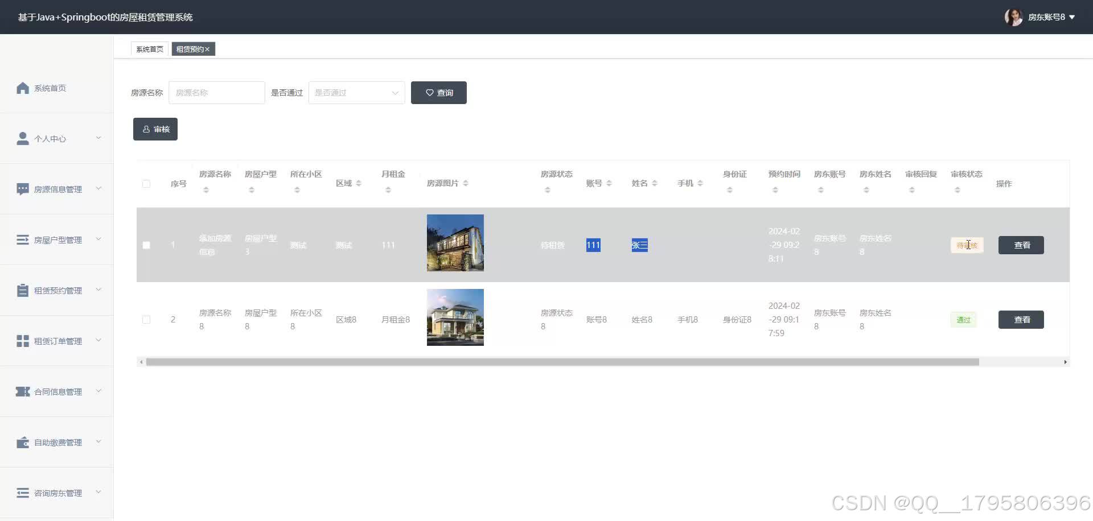Click 查看 button for row 2
Viewport: 1093px width, 521px height.
(1021, 320)
